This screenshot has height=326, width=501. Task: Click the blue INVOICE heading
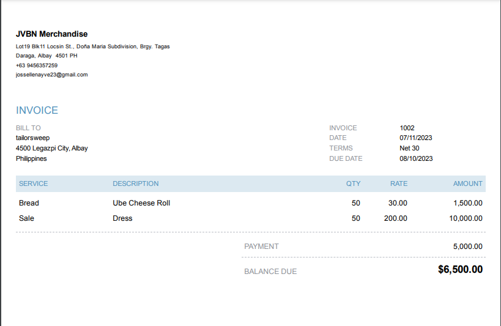tap(37, 111)
